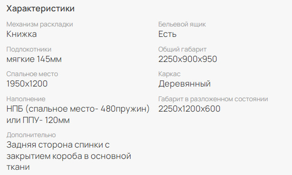This screenshot has width=292, height=175.
Task: Click the Деревянный value text
Action: click(x=185, y=84)
